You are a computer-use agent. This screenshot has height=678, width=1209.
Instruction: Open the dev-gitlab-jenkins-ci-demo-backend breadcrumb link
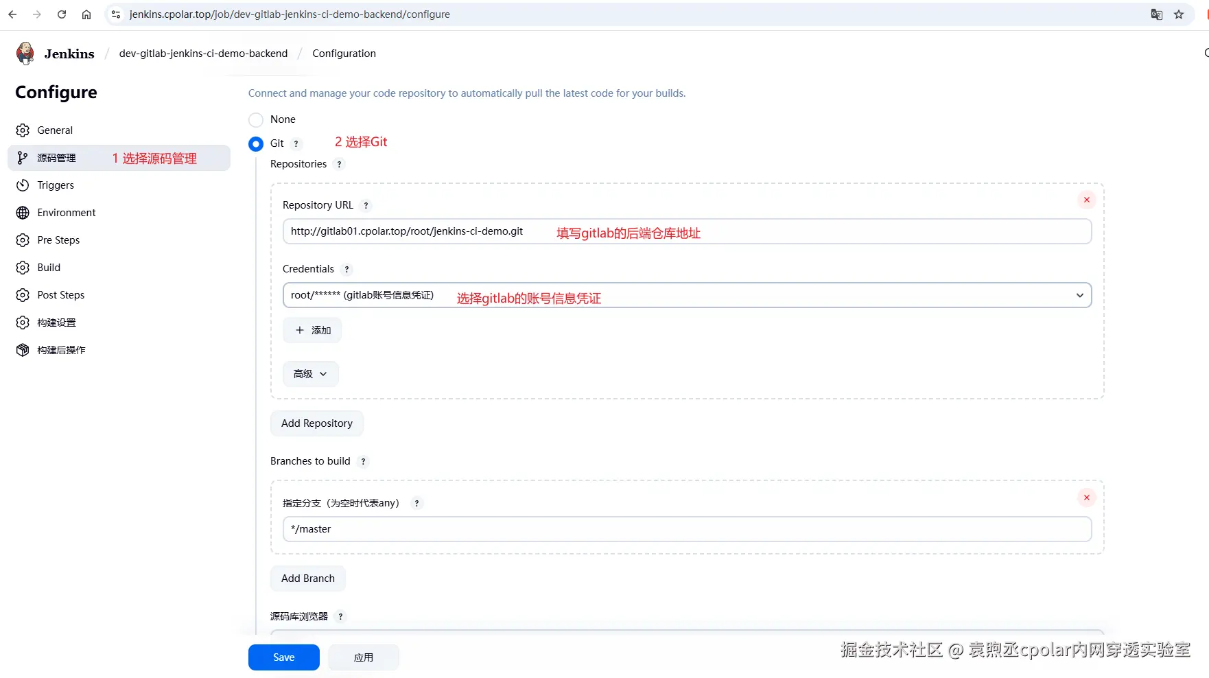click(x=203, y=54)
